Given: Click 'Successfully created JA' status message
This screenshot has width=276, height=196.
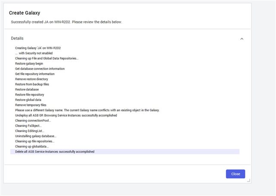Looking at the screenshot, I should pyautogui.click(x=66, y=22).
